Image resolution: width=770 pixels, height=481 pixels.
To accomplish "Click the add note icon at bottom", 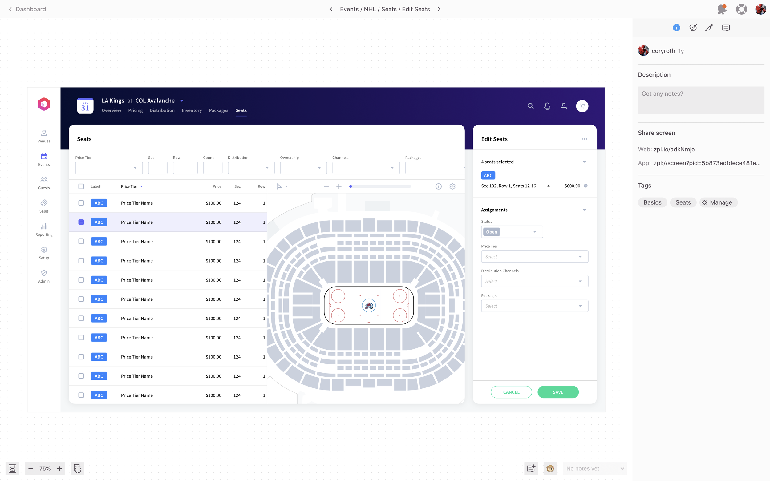I will pos(531,468).
